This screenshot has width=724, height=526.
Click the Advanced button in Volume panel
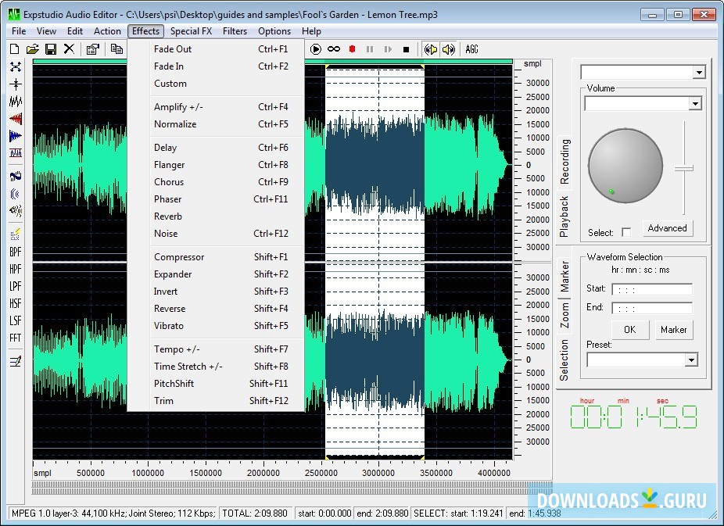coord(667,228)
